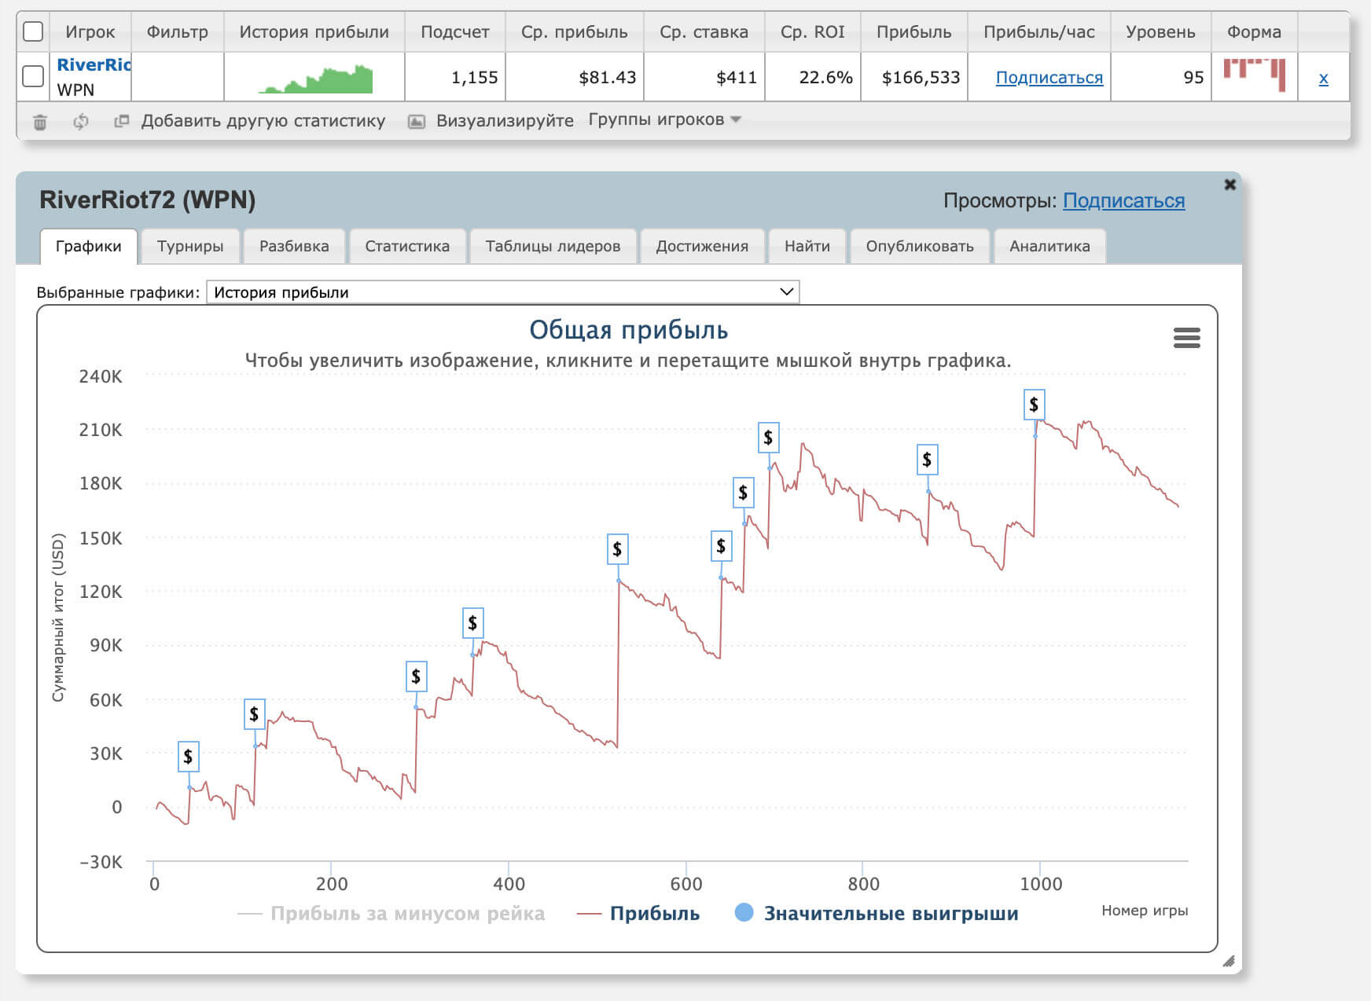Click the add another statistic icon

point(121,122)
